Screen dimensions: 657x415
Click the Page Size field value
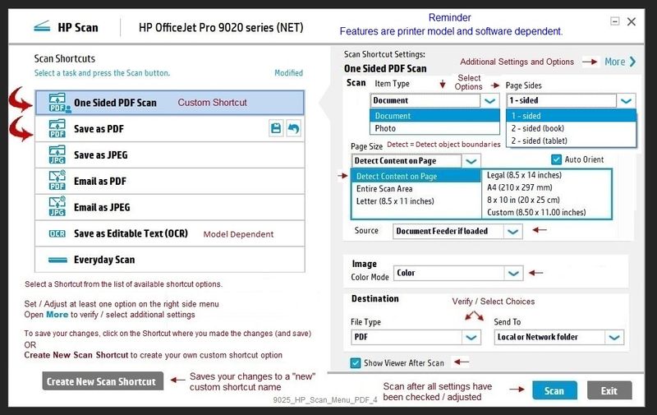pos(407,161)
